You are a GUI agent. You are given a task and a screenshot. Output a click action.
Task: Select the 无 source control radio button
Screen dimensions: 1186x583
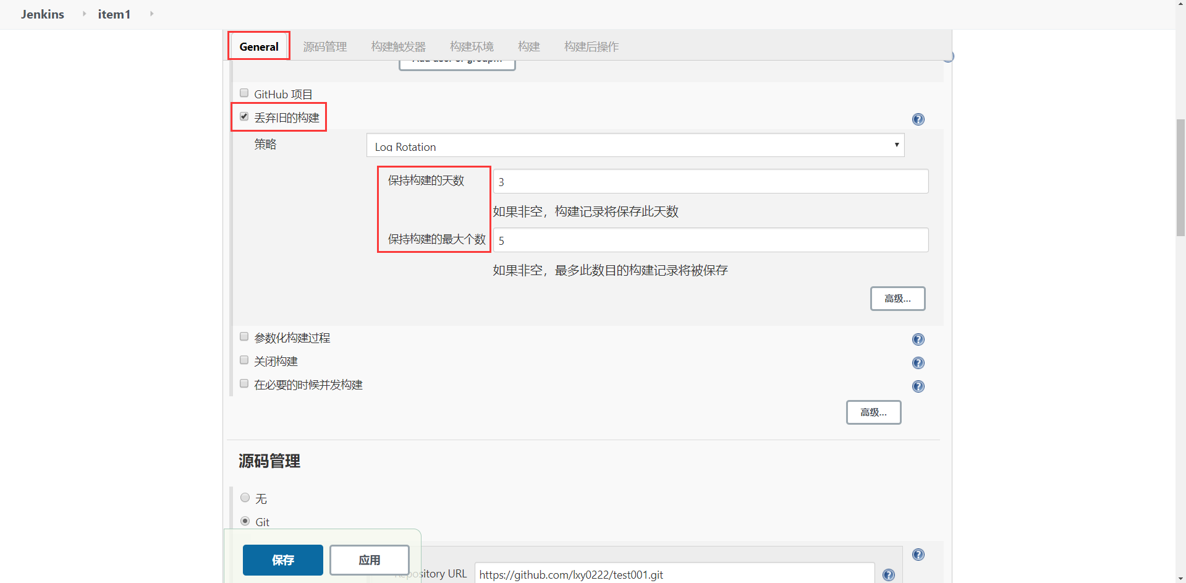coord(245,498)
